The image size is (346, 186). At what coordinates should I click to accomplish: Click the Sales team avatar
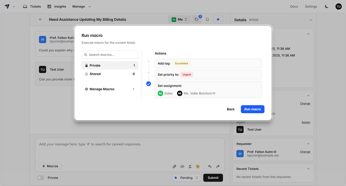click(161, 93)
